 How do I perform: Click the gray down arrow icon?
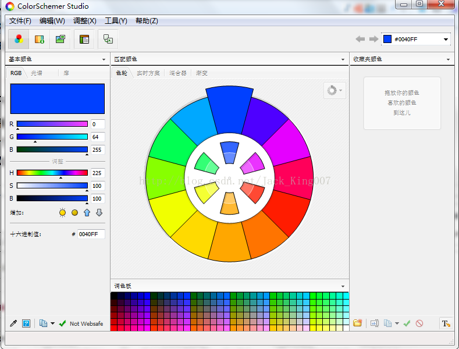pyautogui.click(x=99, y=212)
